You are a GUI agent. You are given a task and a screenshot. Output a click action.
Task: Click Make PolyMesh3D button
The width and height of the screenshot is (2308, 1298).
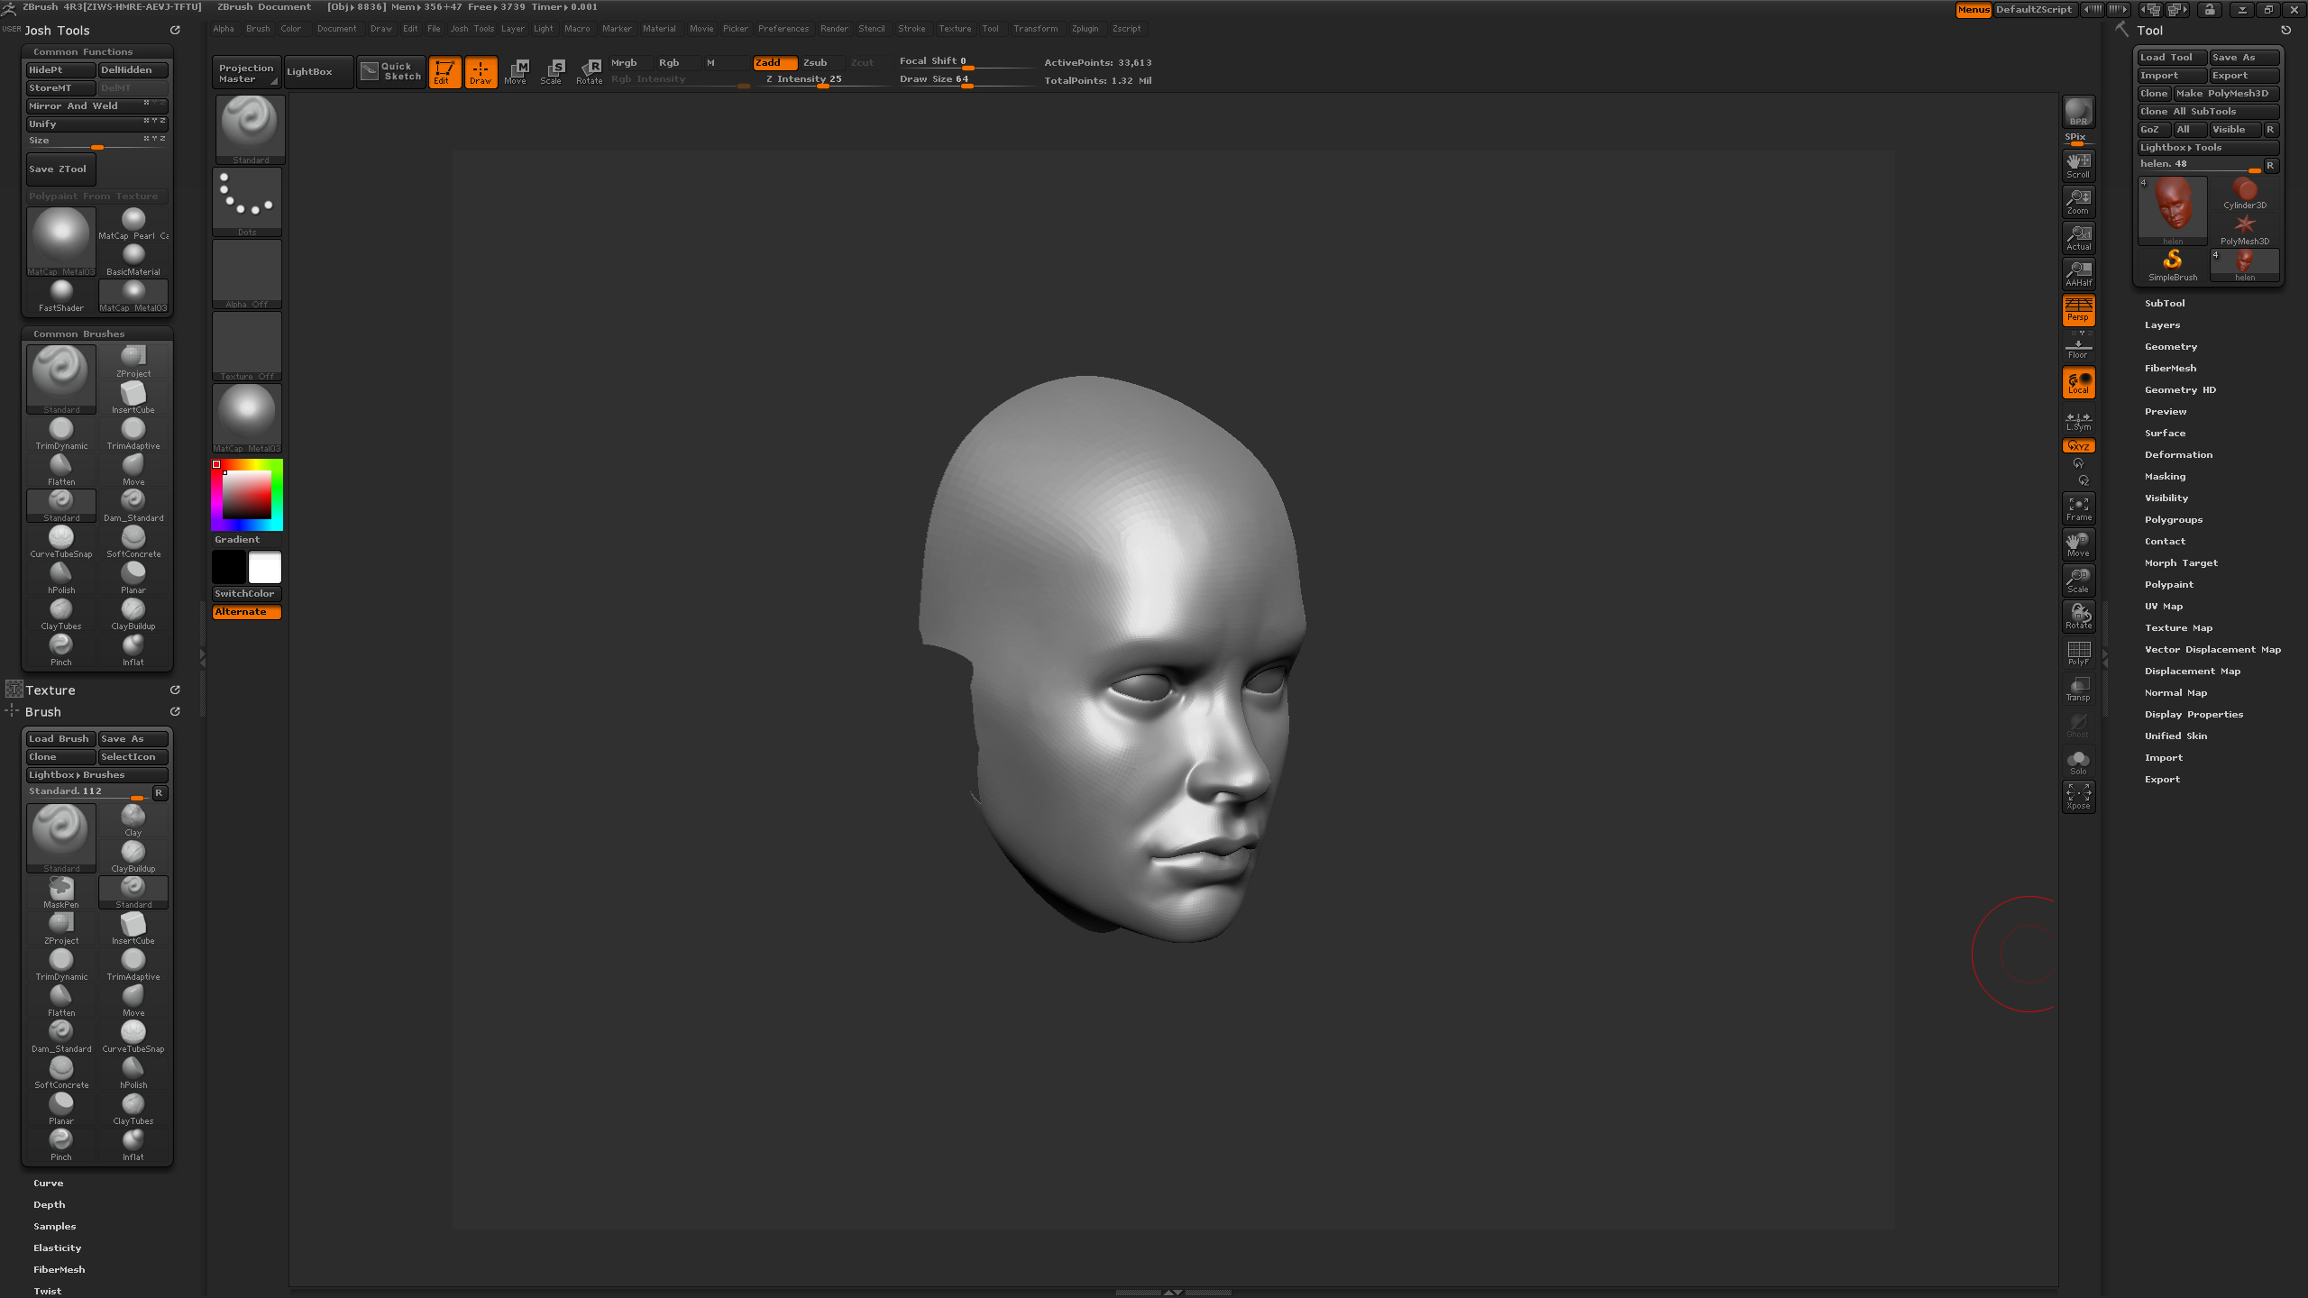[x=2225, y=93]
